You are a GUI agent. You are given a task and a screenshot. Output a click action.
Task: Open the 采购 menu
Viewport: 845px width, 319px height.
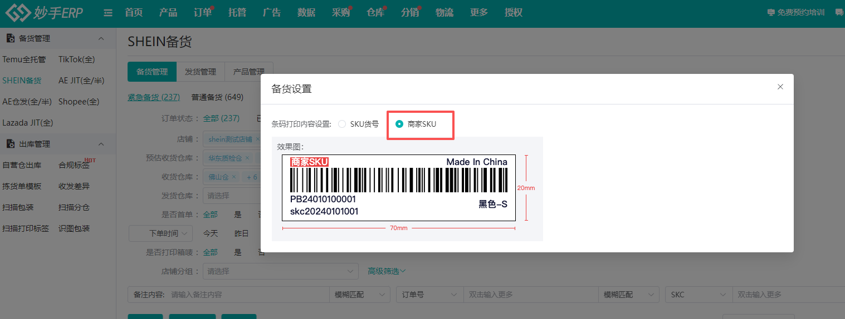tap(341, 12)
